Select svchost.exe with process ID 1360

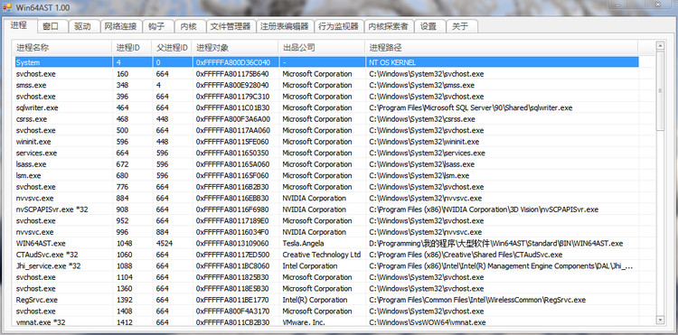tap(326, 288)
